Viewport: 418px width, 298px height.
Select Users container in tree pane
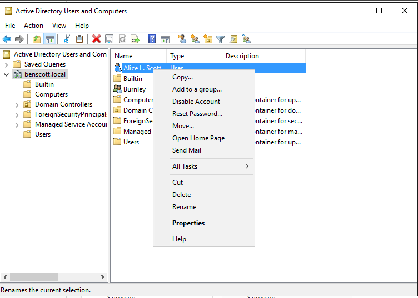coord(43,134)
